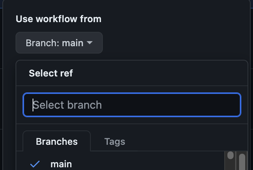Click the "Use workflow from" label
The width and height of the screenshot is (253, 170).
coord(58,19)
